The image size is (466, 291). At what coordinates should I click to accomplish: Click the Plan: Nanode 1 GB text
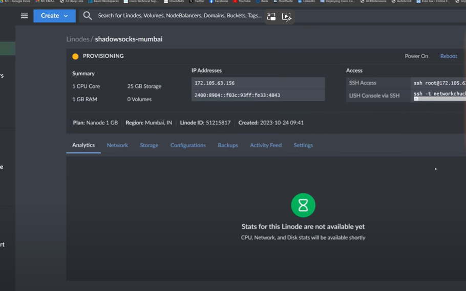pos(95,123)
